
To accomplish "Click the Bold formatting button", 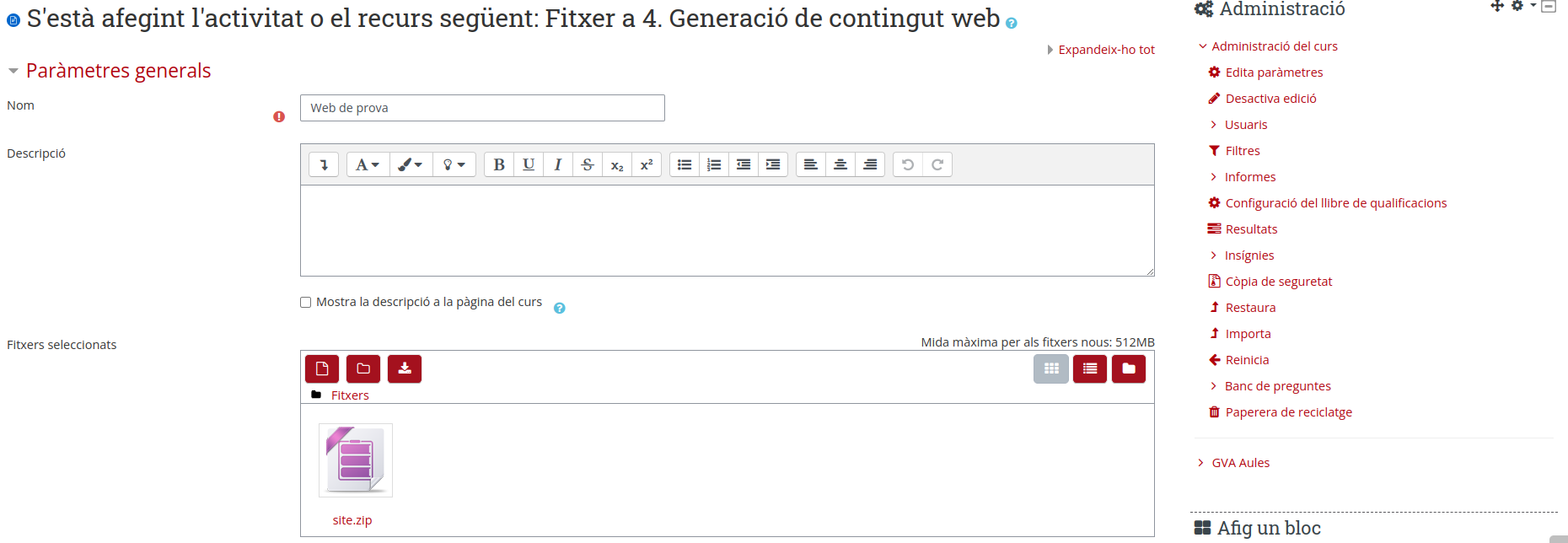I will click(499, 164).
